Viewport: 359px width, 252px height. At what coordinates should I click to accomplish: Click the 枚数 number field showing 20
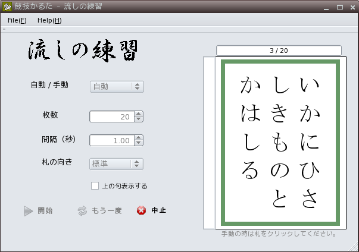point(111,117)
